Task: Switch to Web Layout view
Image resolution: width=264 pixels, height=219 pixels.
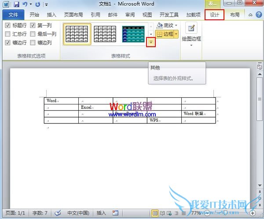Action: pyautogui.click(x=169, y=213)
